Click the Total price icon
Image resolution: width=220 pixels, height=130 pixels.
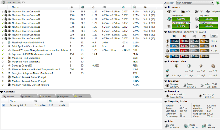click(204, 126)
